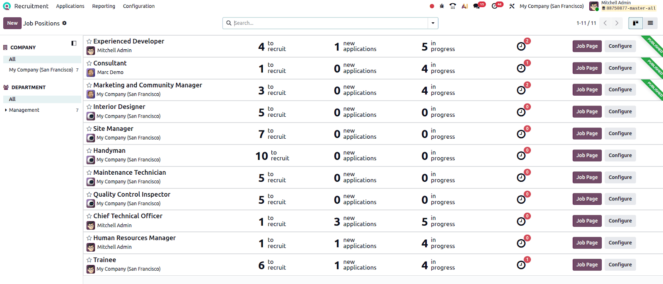The width and height of the screenshot is (663, 284).
Task: Open the debug bug icon menu
Action: pos(442,6)
